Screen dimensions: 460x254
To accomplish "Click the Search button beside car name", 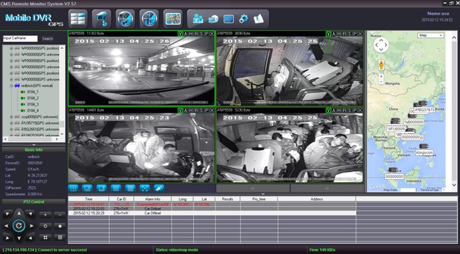I will 48,39.
